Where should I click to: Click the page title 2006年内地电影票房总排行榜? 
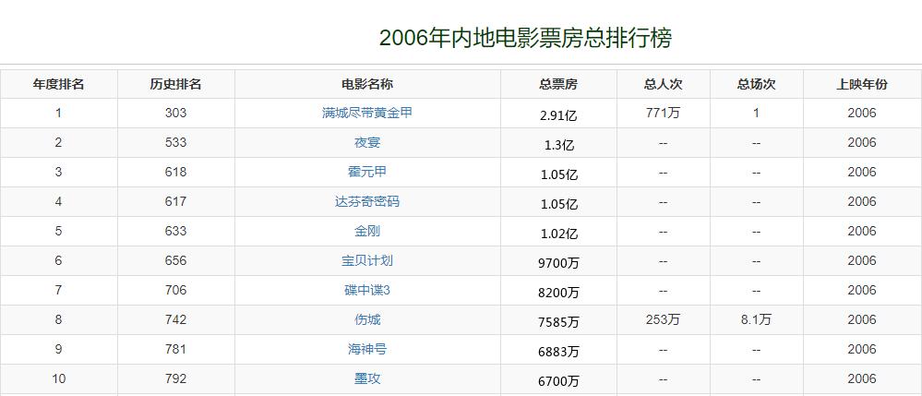point(525,38)
